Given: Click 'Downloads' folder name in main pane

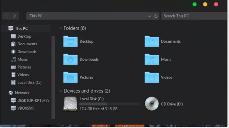Looking at the screenshot, I should coord(89,59).
